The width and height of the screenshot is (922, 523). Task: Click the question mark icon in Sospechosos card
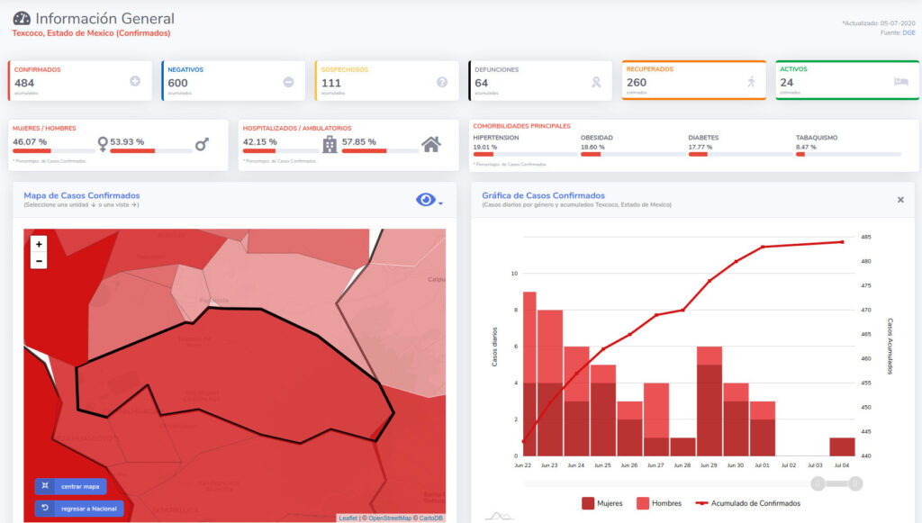[442, 82]
